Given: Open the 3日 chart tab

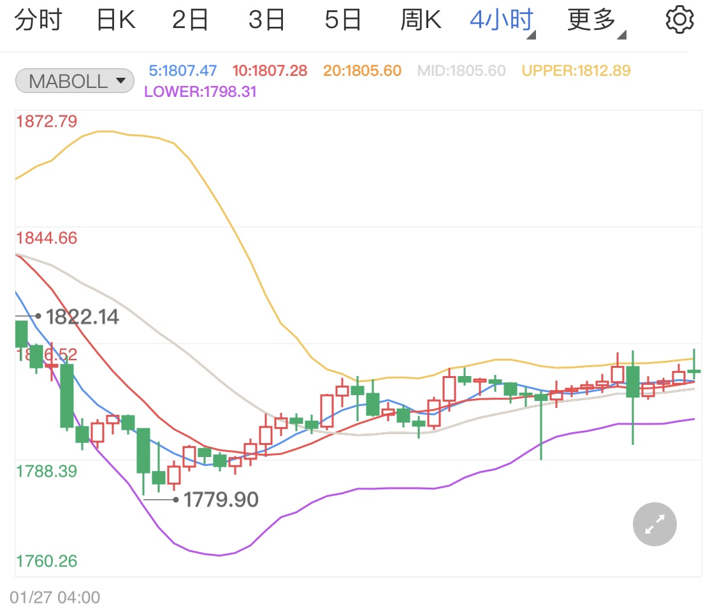Looking at the screenshot, I should (266, 20).
